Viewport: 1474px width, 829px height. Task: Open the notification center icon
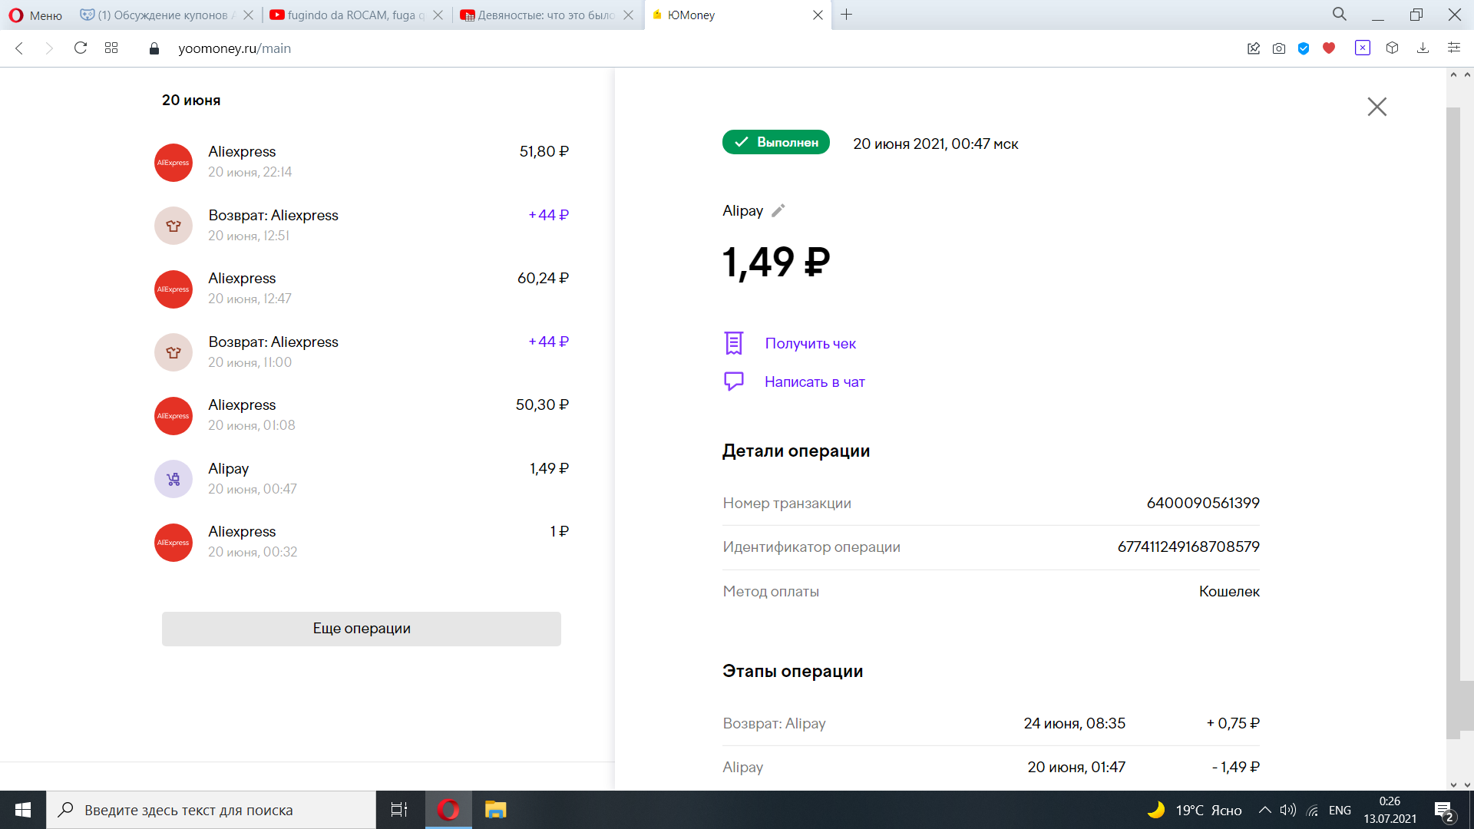(x=1443, y=810)
